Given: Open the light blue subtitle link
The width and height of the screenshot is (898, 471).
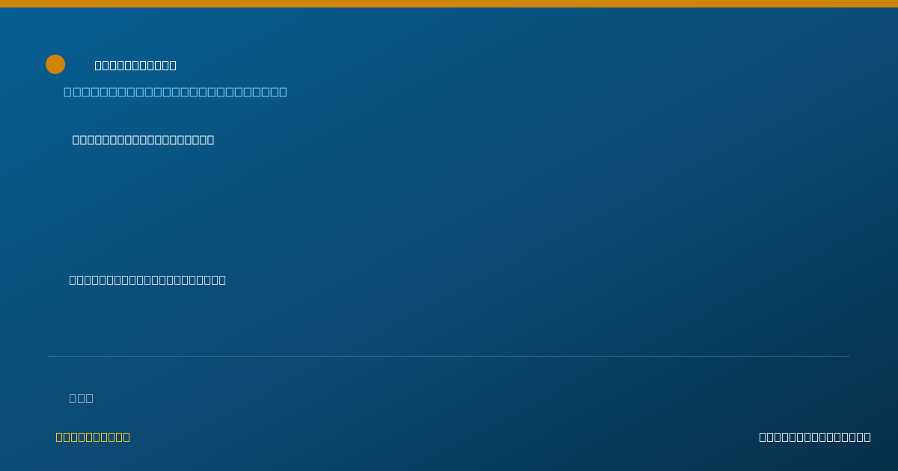Looking at the screenshot, I should (x=175, y=92).
